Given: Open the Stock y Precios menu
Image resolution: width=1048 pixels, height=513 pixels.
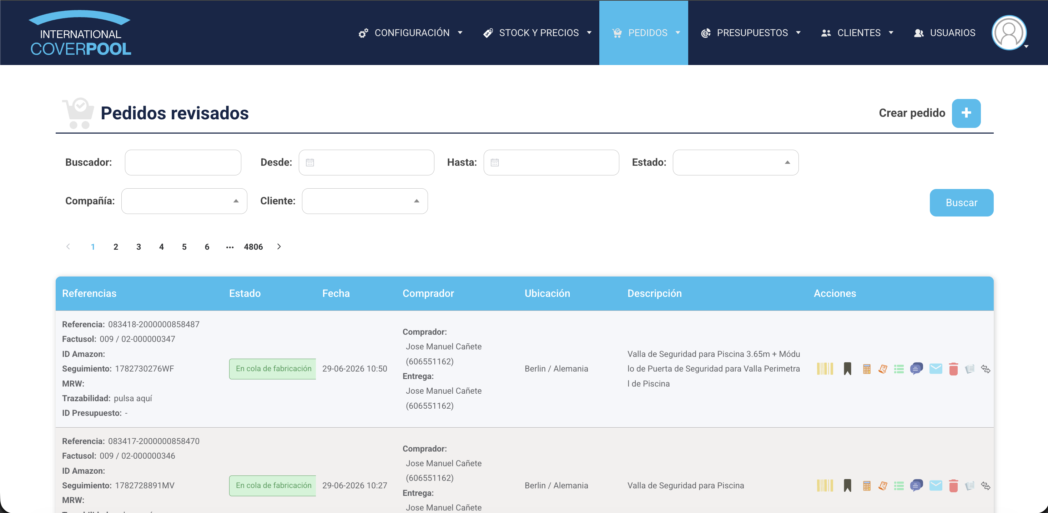Looking at the screenshot, I should click(x=537, y=33).
